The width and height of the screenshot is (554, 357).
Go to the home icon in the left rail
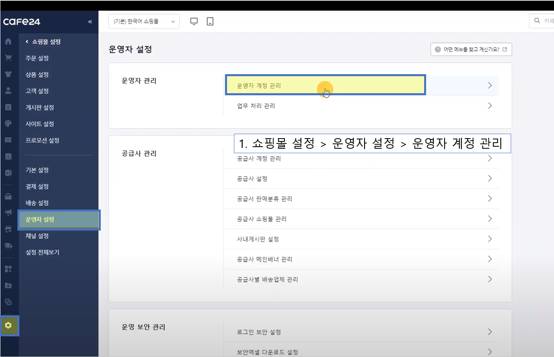[8, 42]
